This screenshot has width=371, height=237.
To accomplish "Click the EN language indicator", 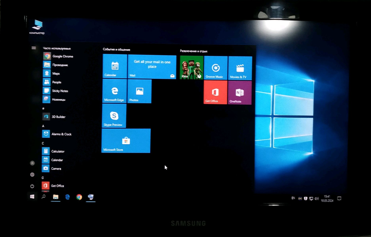I will 293,198.
